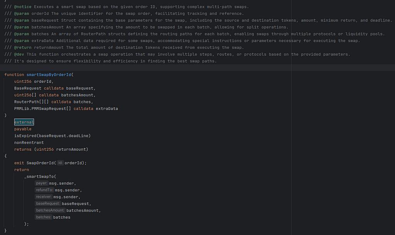
Task: Click the returnAmount variable in returns clause
Action: (72, 149)
